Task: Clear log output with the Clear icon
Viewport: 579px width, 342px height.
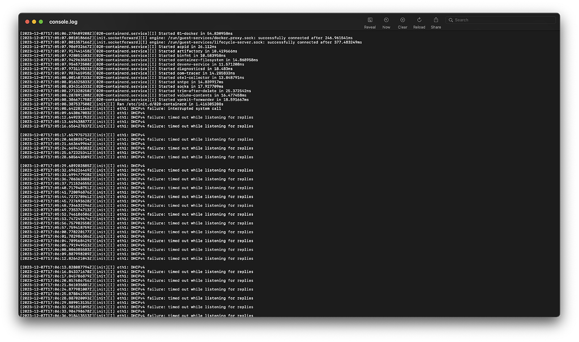Action: click(x=402, y=20)
